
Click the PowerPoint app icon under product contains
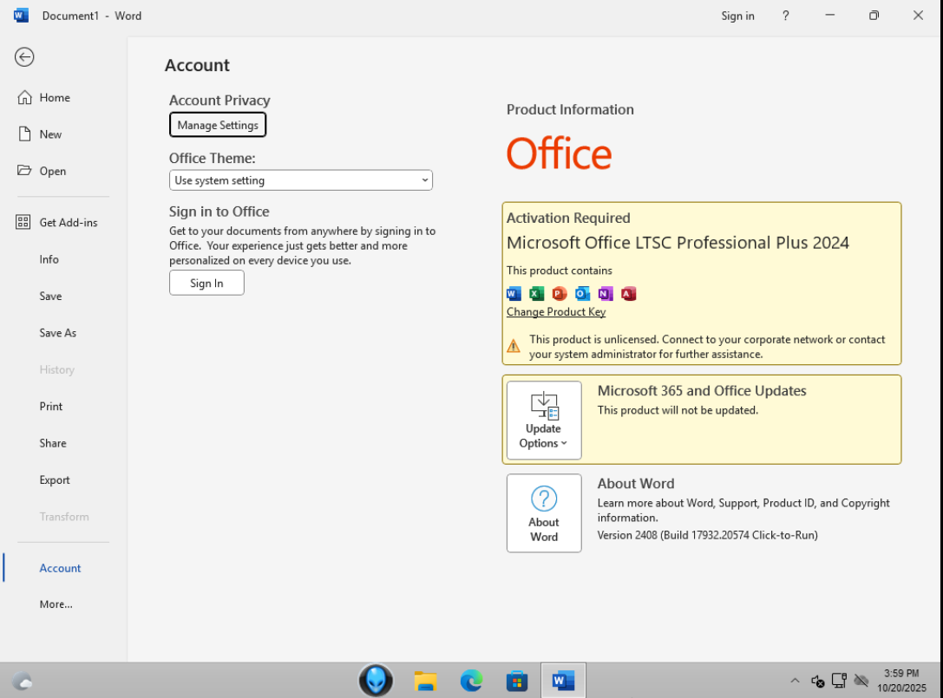tap(560, 293)
